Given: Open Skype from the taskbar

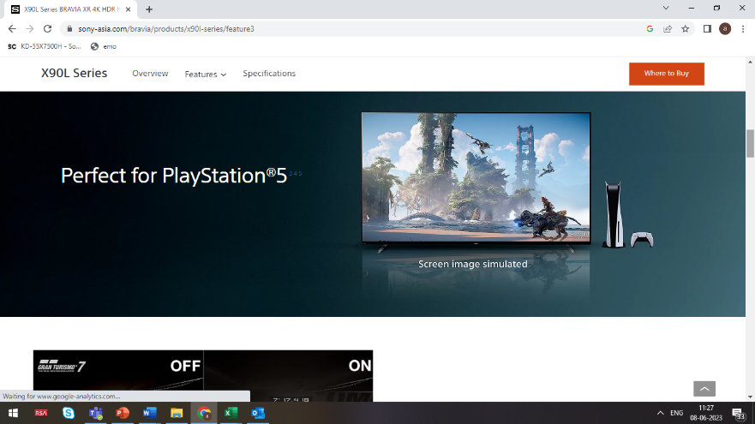Looking at the screenshot, I should (69, 413).
